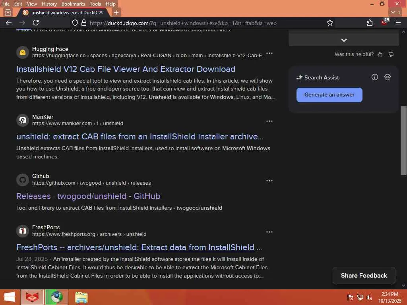Open File Explorer from the taskbar
The image size is (407, 305).
81,297
